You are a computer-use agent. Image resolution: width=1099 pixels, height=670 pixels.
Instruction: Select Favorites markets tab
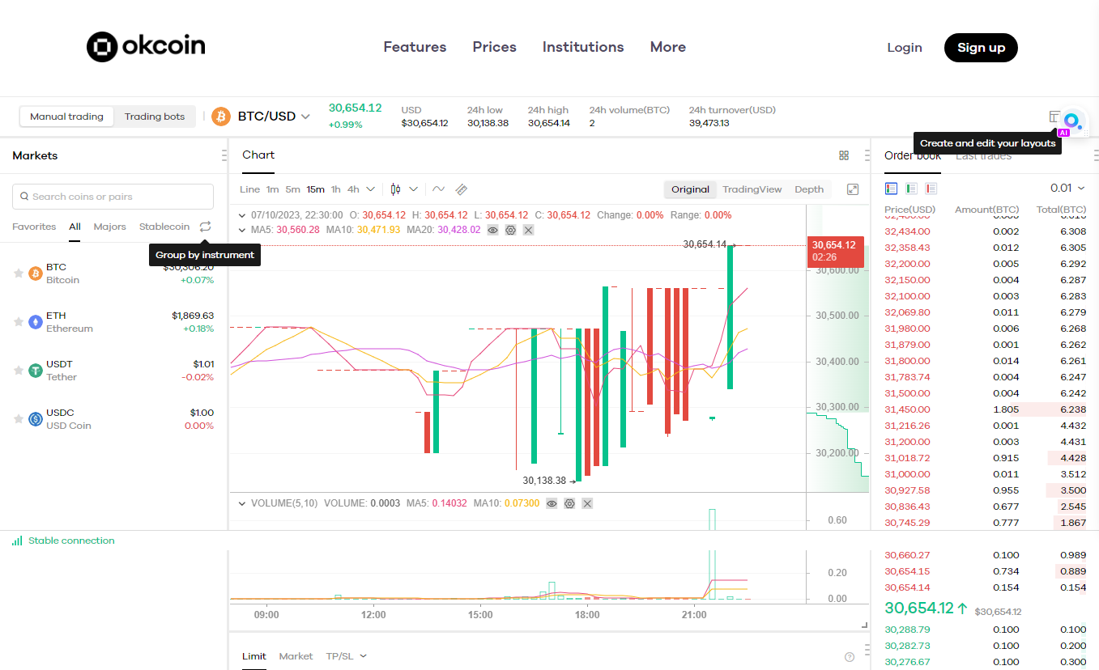click(34, 227)
